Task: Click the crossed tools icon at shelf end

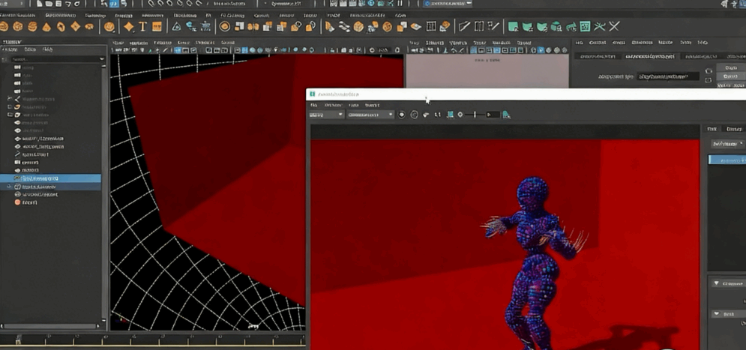Action: (614, 27)
